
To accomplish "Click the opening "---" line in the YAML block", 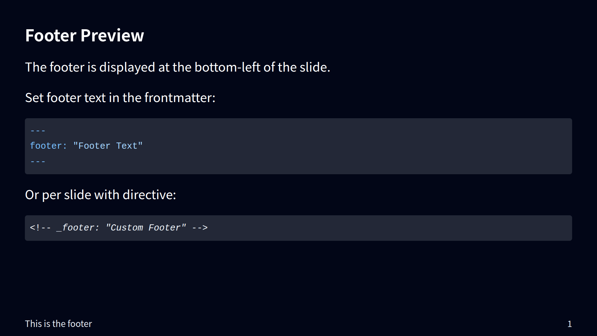I will click(38, 131).
